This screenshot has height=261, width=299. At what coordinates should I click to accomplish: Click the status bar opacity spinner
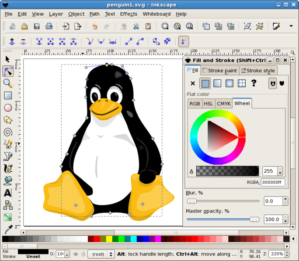(x=67, y=254)
